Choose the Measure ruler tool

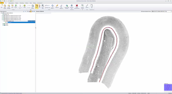pos(57,6)
